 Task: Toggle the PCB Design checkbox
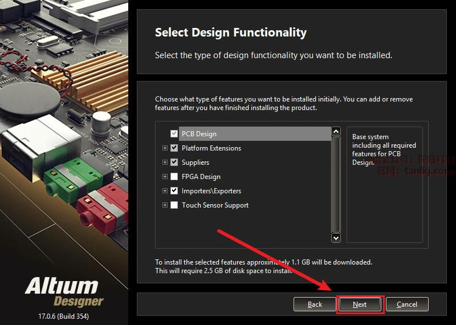pyautogui.click(x=174, y=134)
